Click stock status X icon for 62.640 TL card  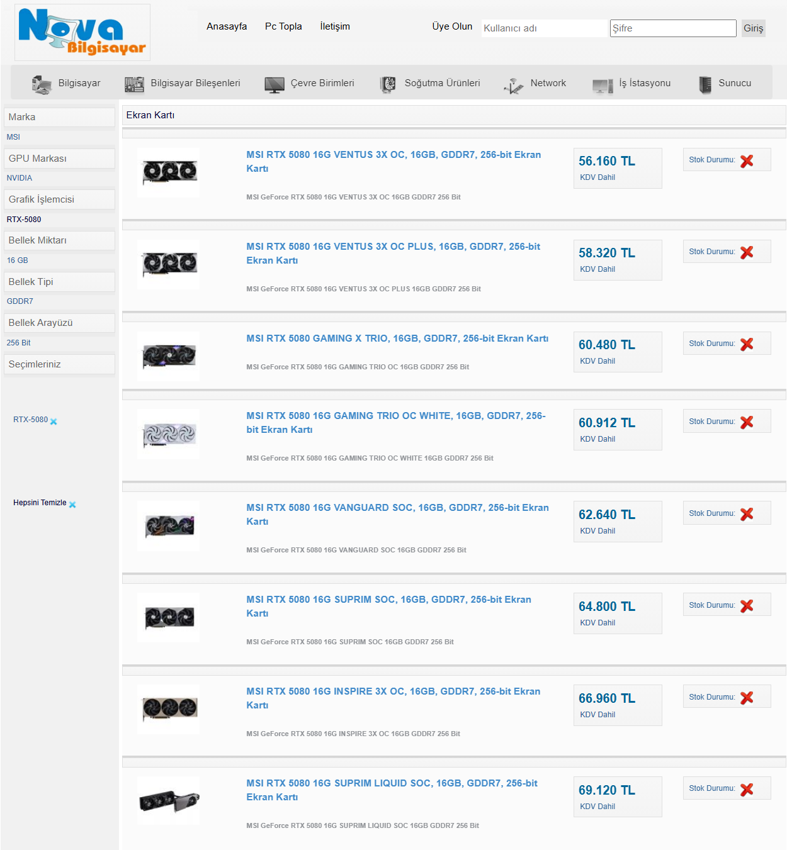(x=747, y=515)
